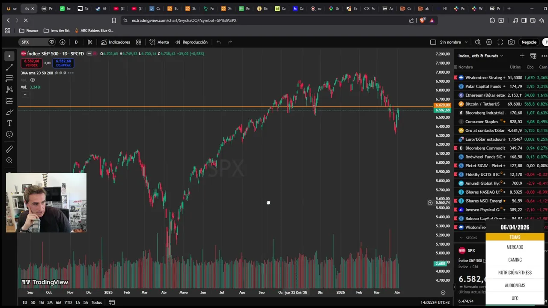Open the watchlist advanced view table icon

[533, 56]
